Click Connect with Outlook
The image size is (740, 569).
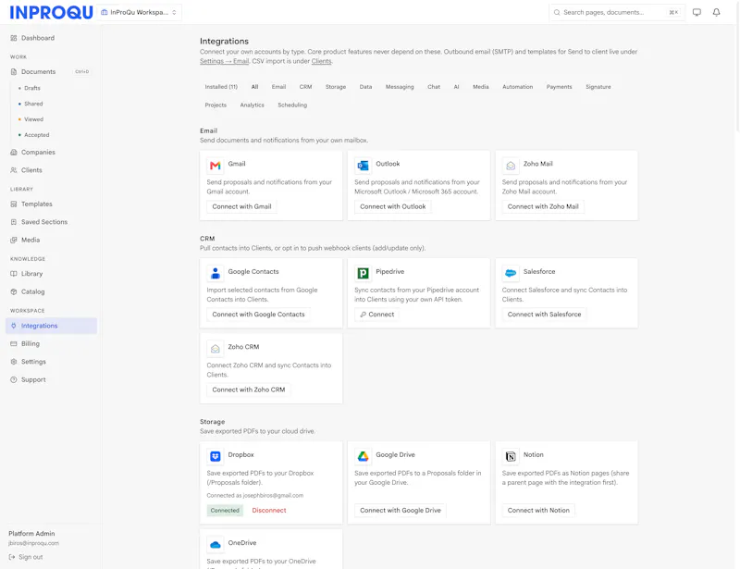point(392,207)
